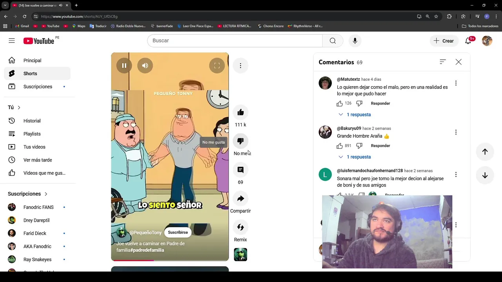This screenshot has width=502, height=282.
Task: Open Fanodric FANS subscription channel
Action: pyautogui.click(x=37, y=207)
